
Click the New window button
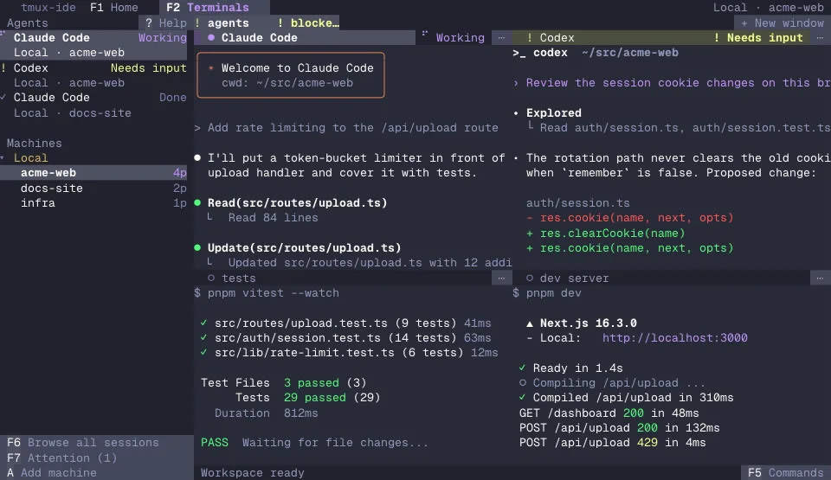click(x=783, y=22)
